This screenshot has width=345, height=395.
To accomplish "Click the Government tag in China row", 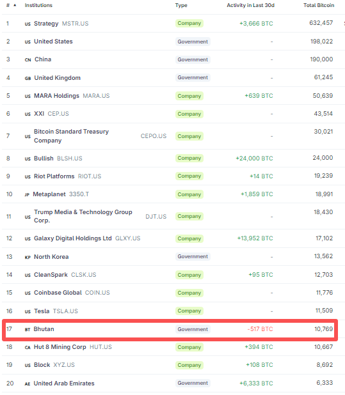I will 193,59.
